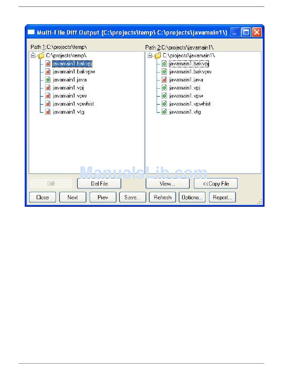Select javamain1.vtg in the Path 2 tree

(185, 112)
